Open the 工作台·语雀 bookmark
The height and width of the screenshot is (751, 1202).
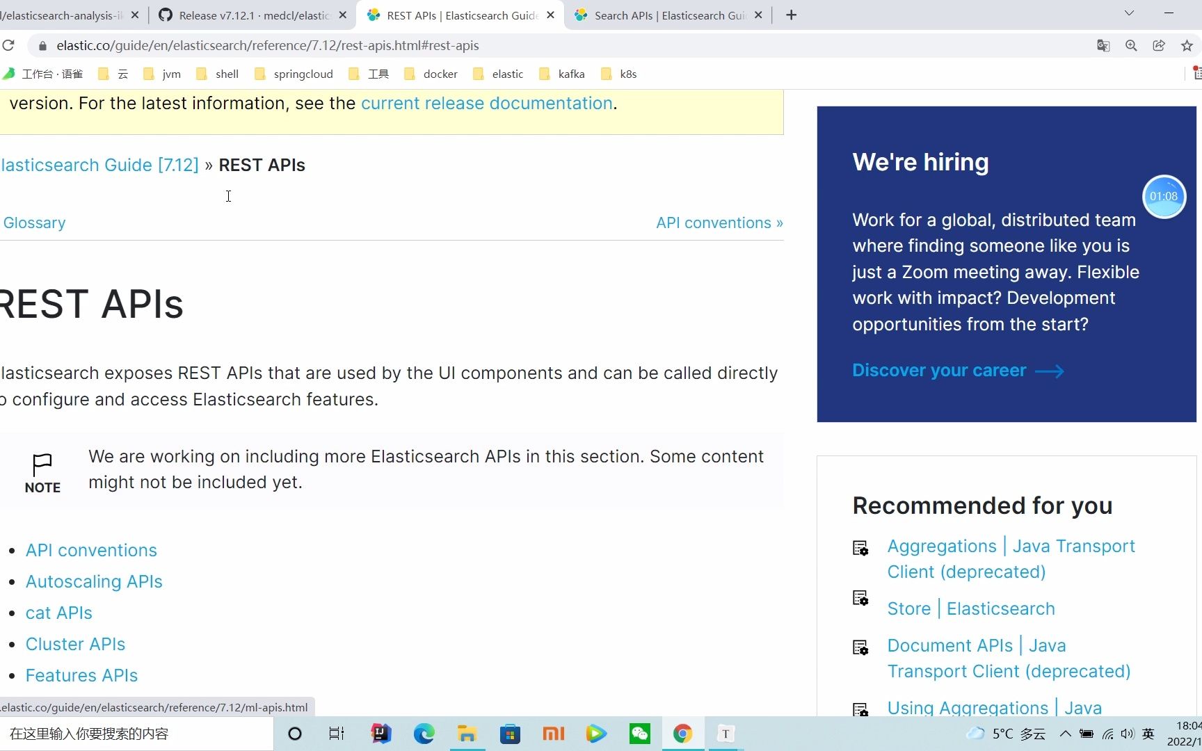coord(43,74)
